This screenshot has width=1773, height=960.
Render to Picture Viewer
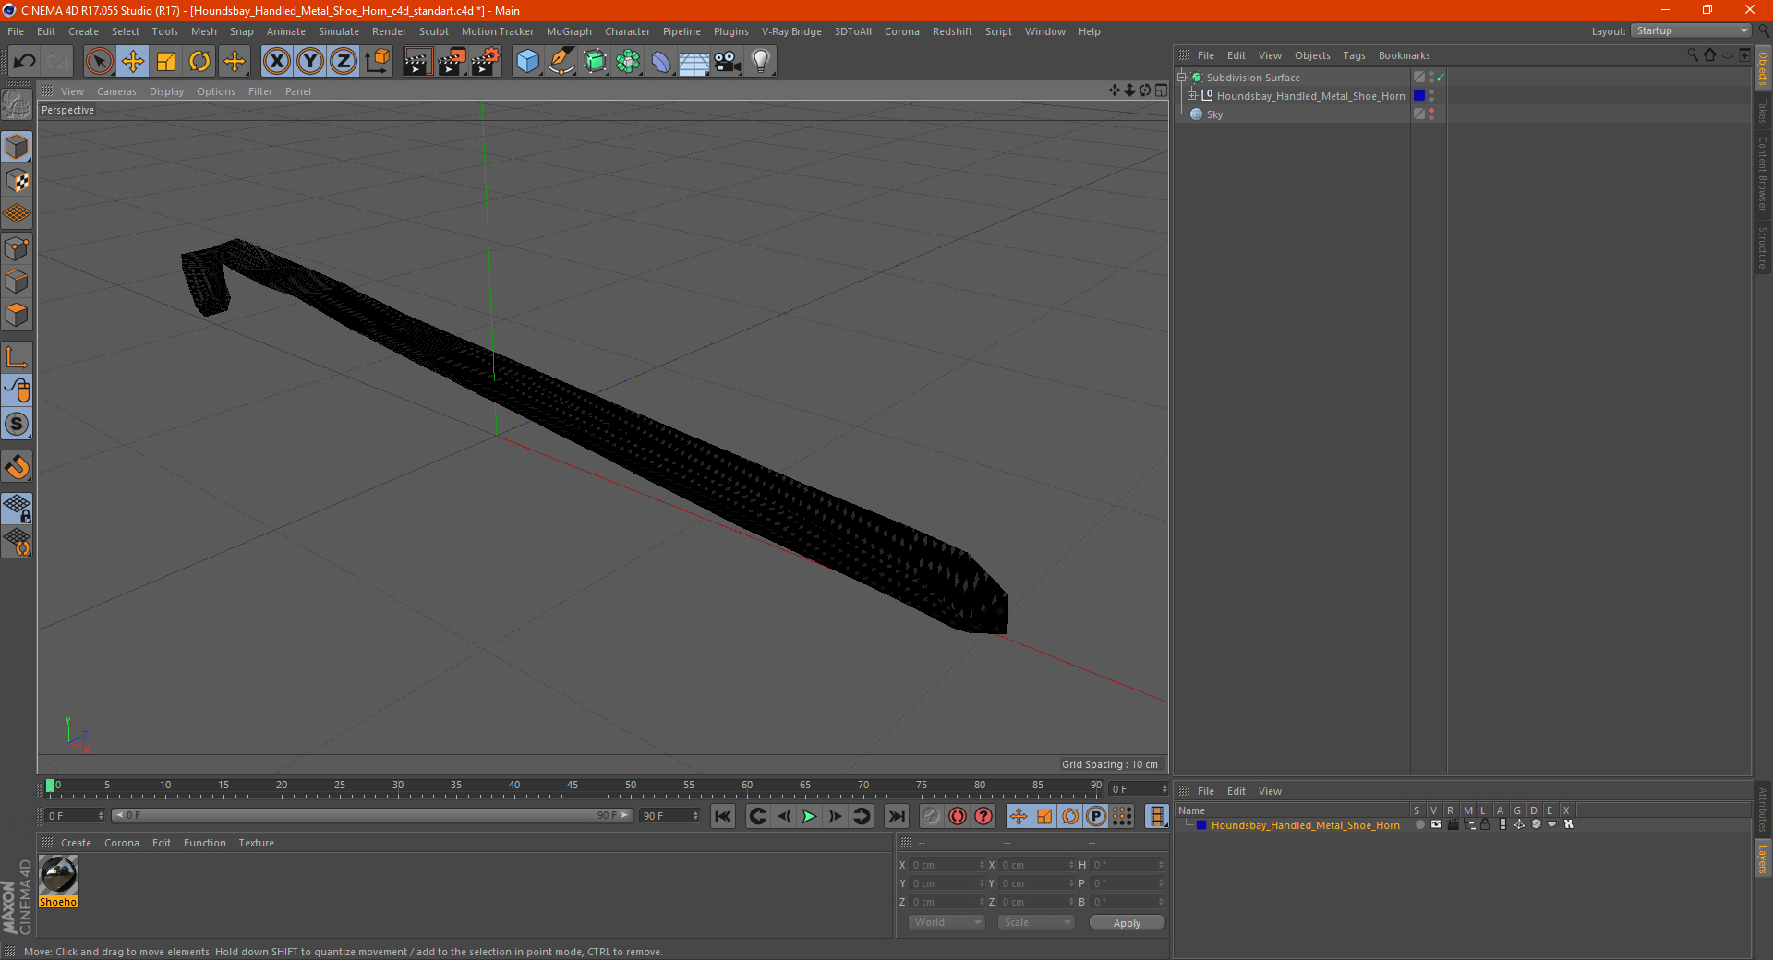tap(452, 62)
